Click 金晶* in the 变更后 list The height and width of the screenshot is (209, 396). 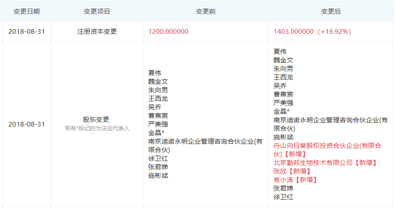(x=281, y=112)
